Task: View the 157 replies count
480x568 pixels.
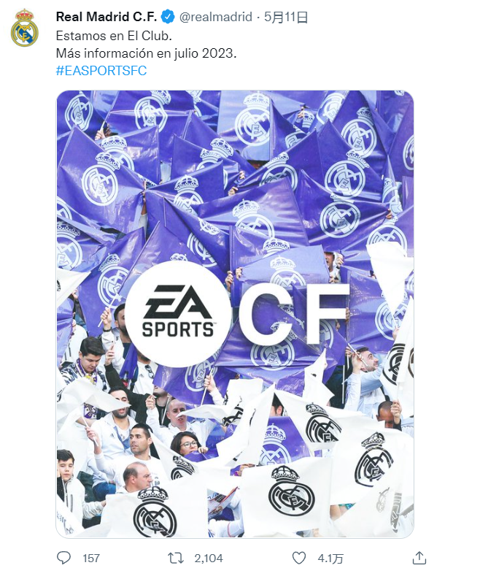Action: click(91, 559)
